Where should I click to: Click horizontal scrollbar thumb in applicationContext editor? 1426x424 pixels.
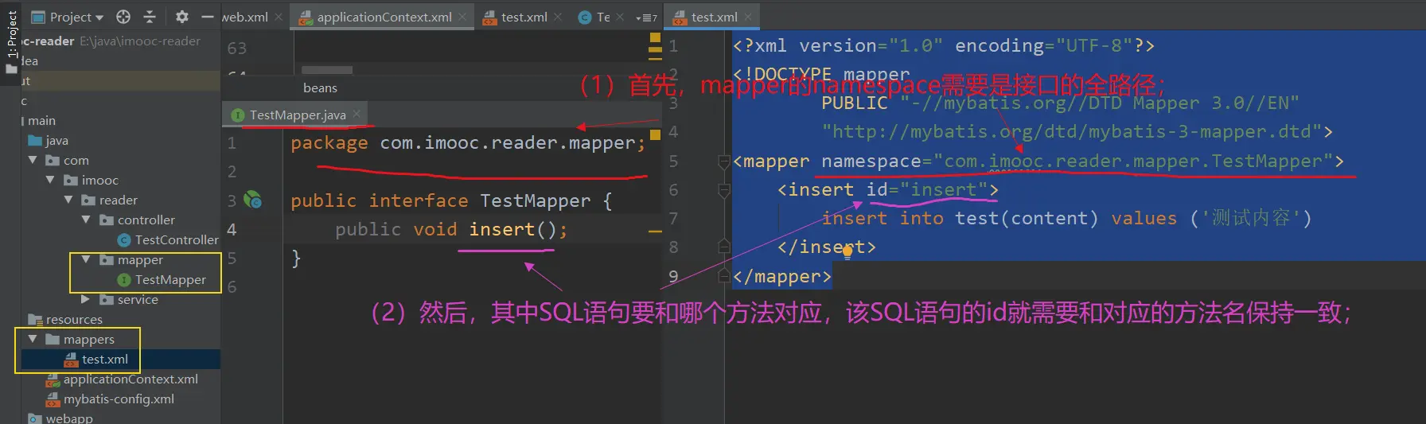click(327, 70)
